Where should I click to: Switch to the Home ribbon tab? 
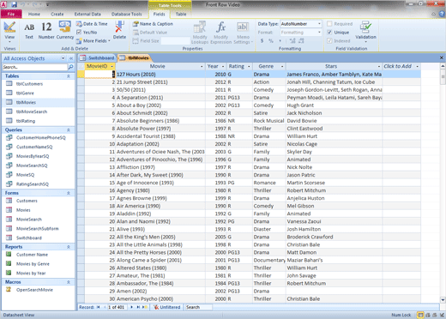pyautogui.click(x=34, y=14)
